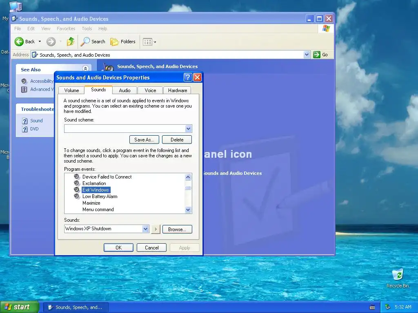Open the Recycle Bin desktop icon

click(x=398, y=278)
